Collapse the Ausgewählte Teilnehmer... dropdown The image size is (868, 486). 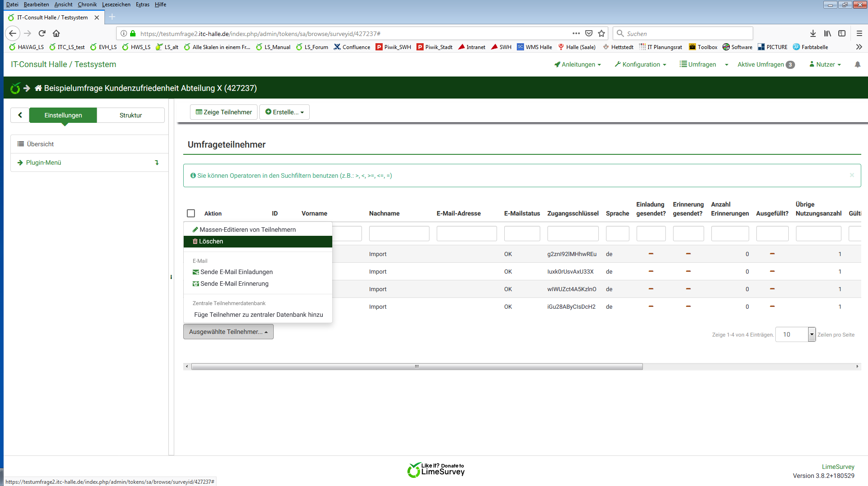[x=228, y=332]
